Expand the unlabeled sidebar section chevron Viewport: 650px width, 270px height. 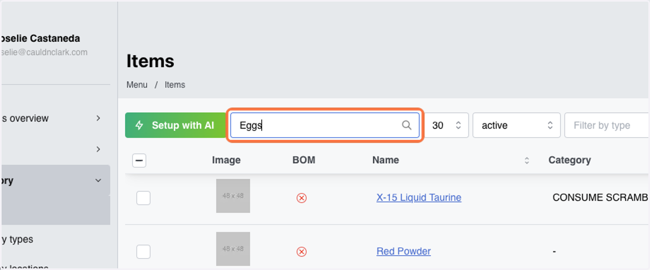[x=98, y=149]
